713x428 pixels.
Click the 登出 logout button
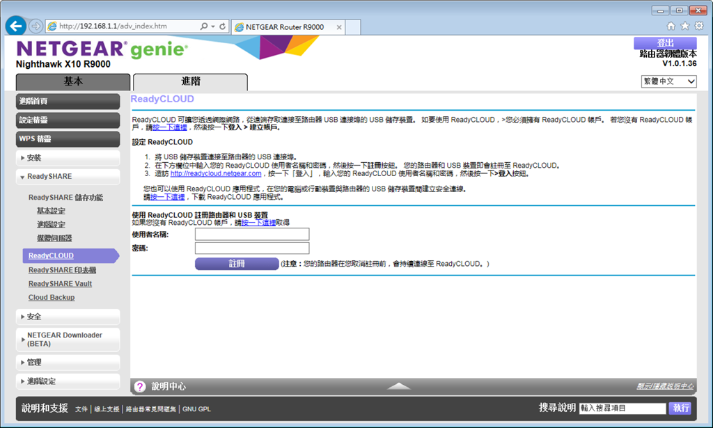coord(665,42)
